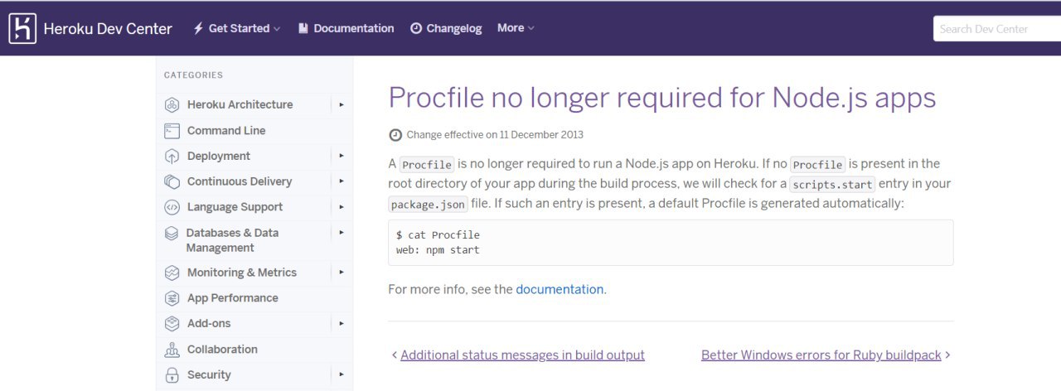The height and width of the screenshot is (391, 1061).
Task: Focus the Search Dev Center field
Action: [x=995, y=28]
